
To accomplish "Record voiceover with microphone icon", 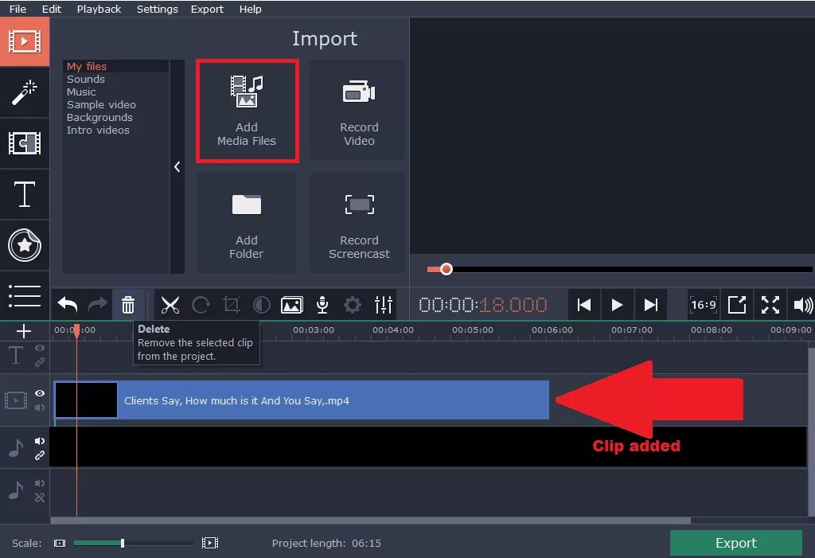I will [x=322, y=305].
